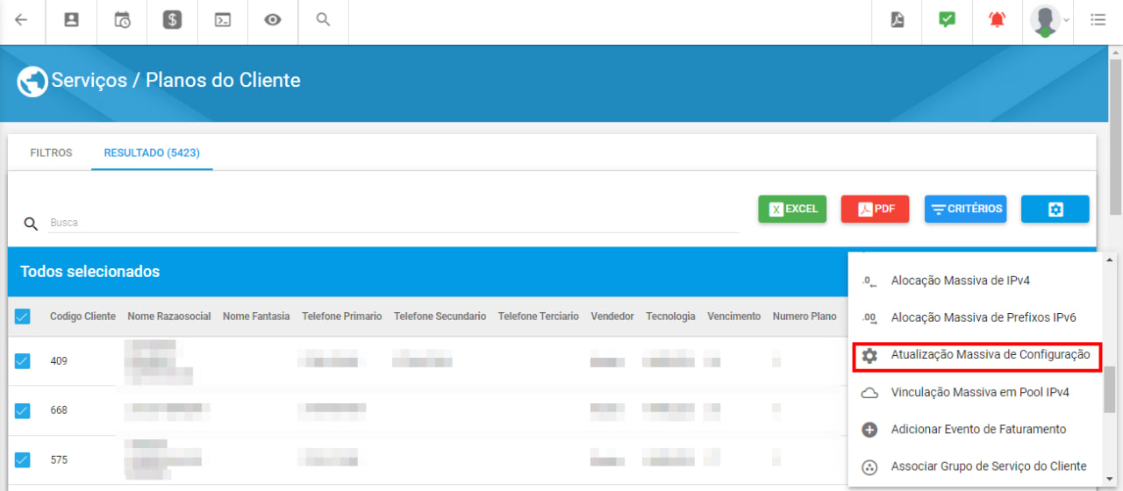Click client code 409 cell
Screen dimensions: 1123x491
click(59, 361)
